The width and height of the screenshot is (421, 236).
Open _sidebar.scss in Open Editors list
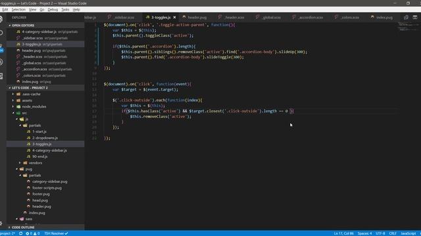pos(45,38)
